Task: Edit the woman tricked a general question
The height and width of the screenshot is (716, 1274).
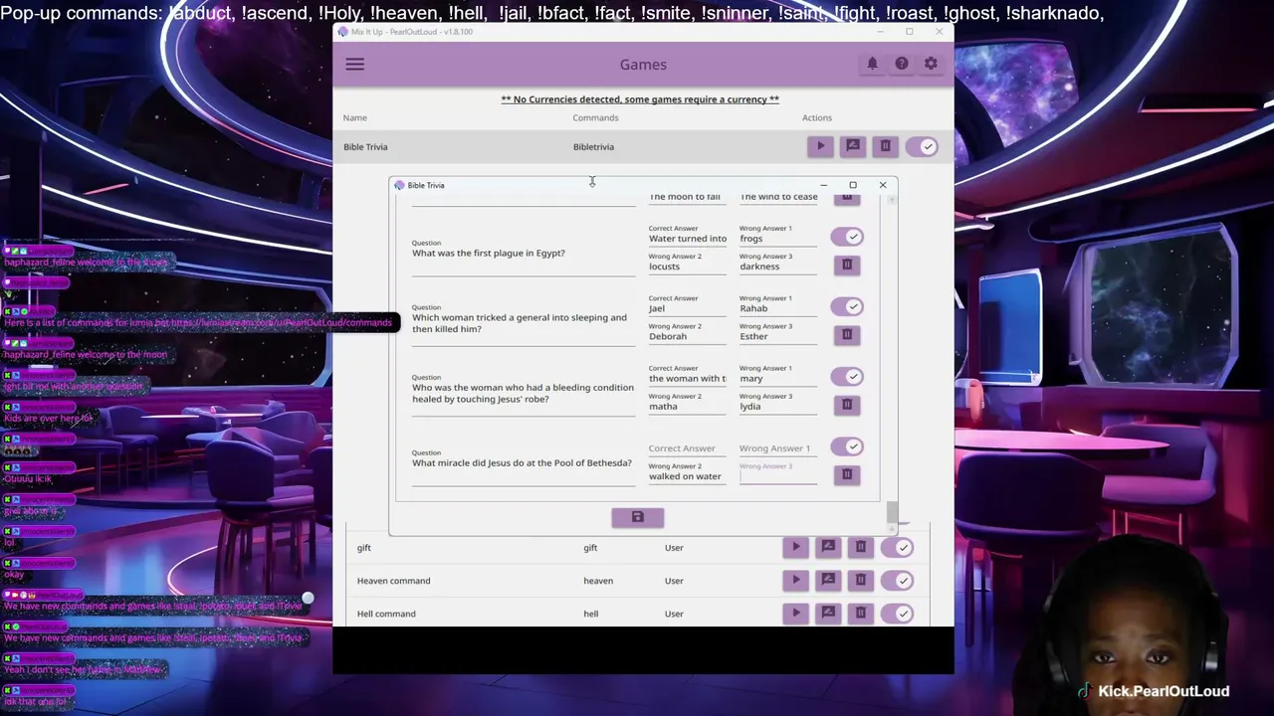Action: pos(523,323)
